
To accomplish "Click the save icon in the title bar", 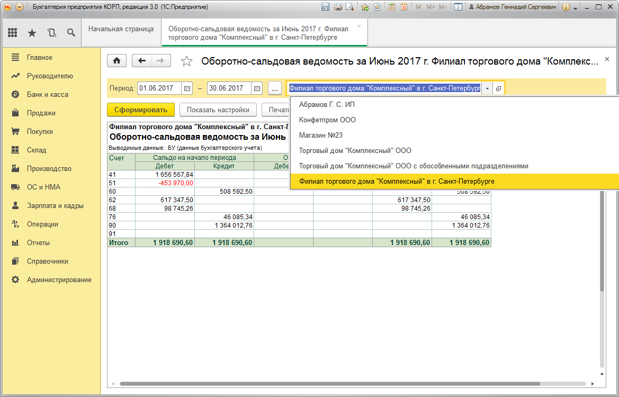I will (x=325, y=7).
